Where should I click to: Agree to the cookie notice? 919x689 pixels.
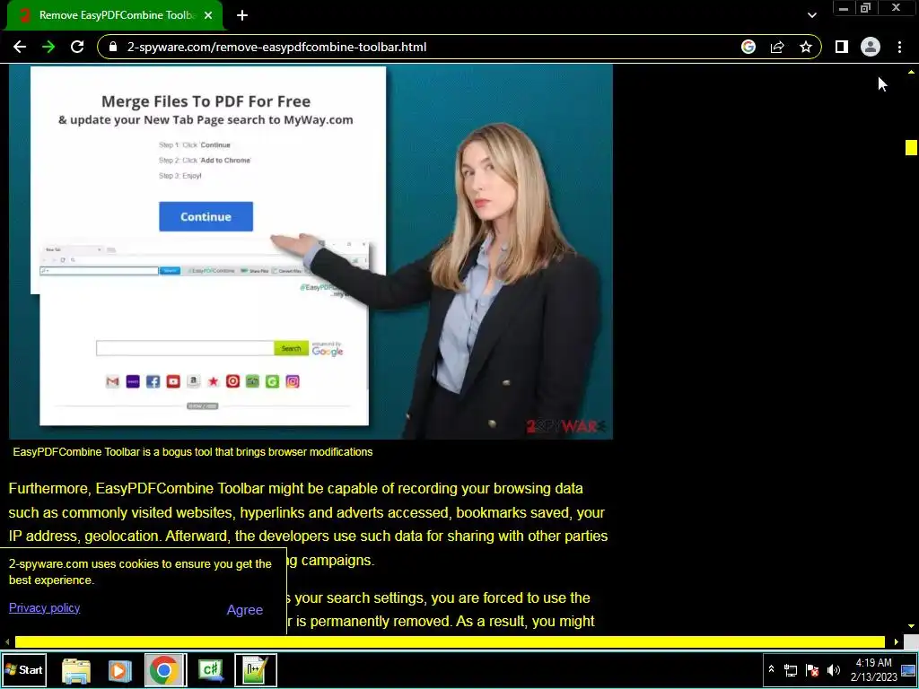tap(244, 610)
